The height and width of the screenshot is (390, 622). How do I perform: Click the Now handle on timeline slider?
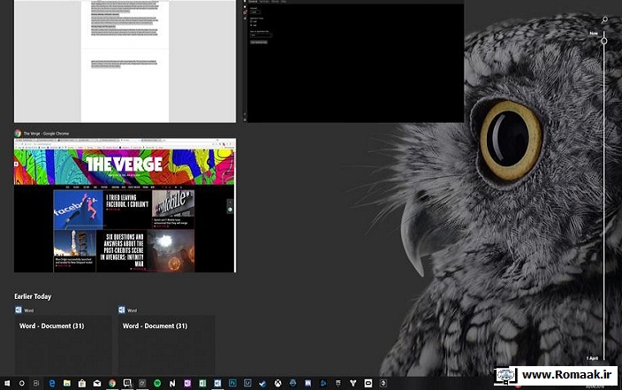point(604,41)
